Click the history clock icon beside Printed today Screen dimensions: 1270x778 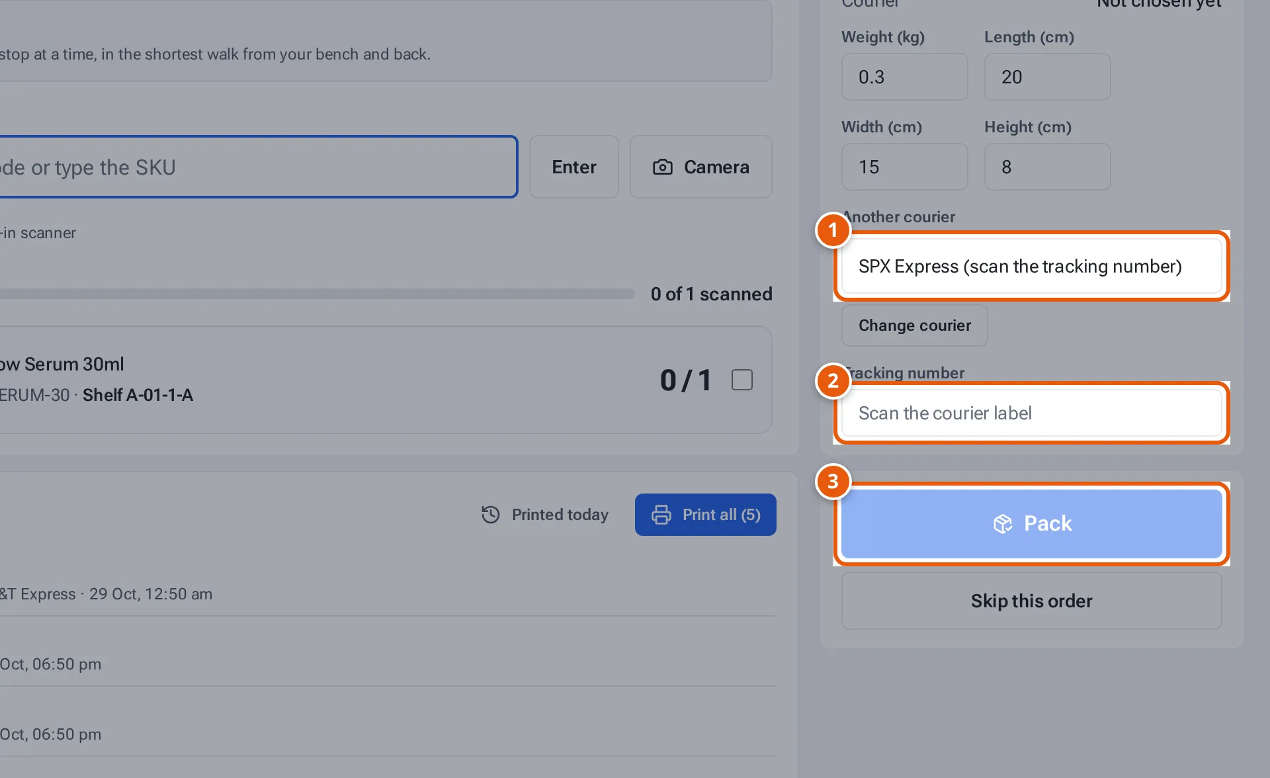491,515
